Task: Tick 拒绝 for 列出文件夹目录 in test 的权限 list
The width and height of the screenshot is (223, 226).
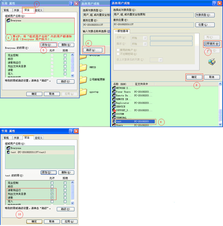Action: (x=65, y=194)
